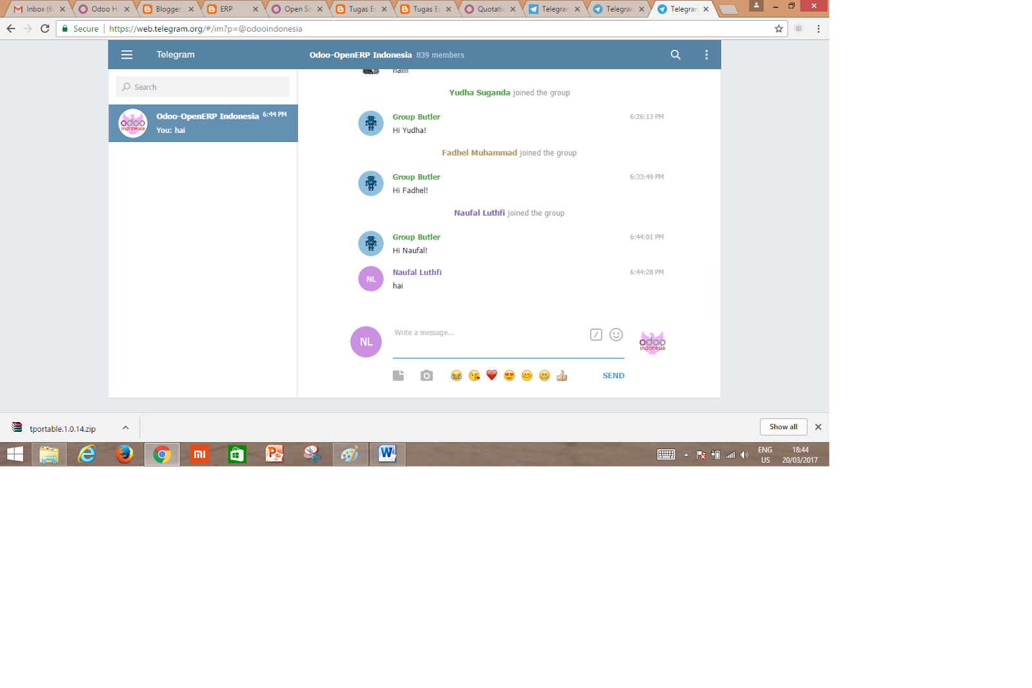Viewport: 1032px width, 688px height.
Task: Switch to the ERP browser tab
Action: pos(232,9)
